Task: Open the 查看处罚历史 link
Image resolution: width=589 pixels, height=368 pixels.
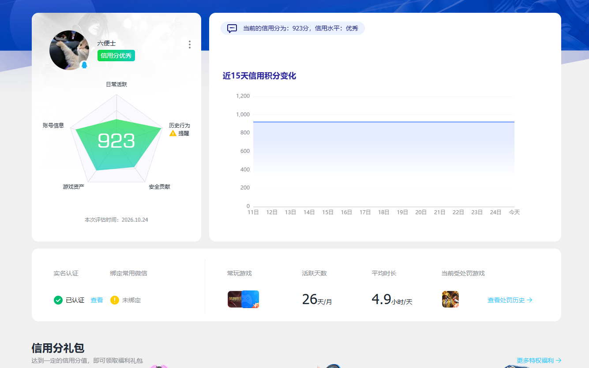Action: pyautogui.click(x=506, y=300)
